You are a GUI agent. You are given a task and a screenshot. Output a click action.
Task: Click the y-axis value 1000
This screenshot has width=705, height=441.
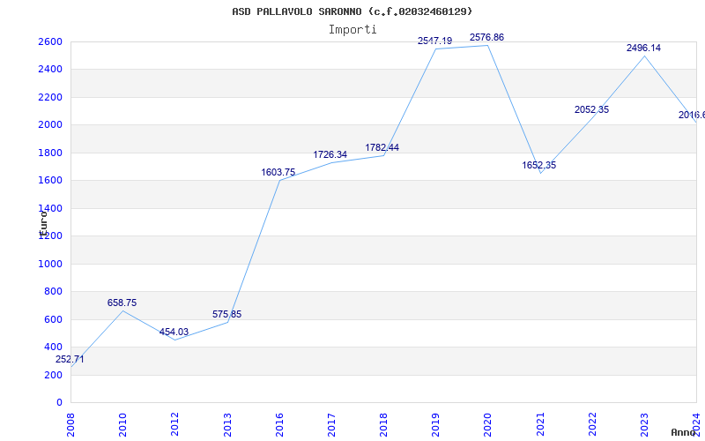tap(50, 264)
